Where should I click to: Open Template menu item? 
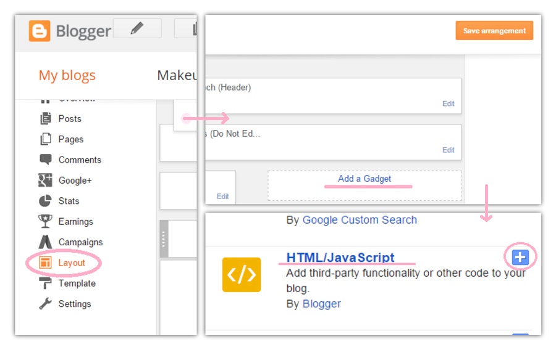click(x=77, y=283)
